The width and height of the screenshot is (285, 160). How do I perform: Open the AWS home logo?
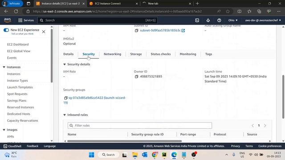click(x=7, y=20)
